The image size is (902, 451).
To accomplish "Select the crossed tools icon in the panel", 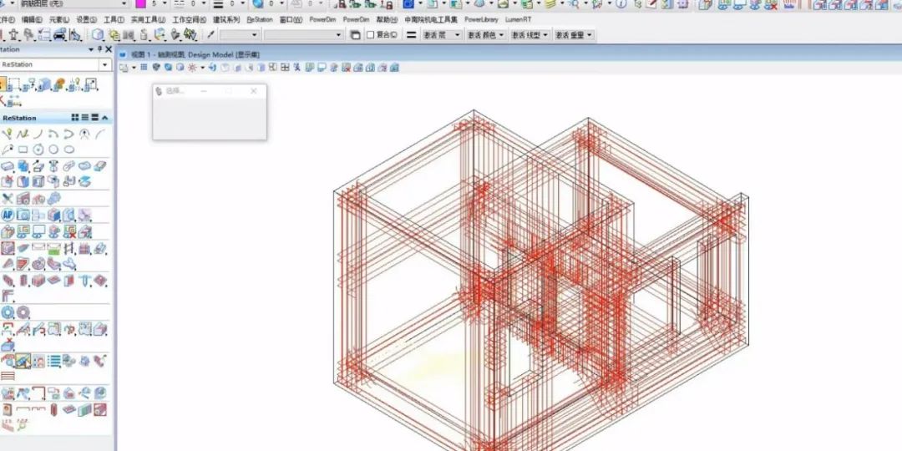I will (x=8, y=198).
